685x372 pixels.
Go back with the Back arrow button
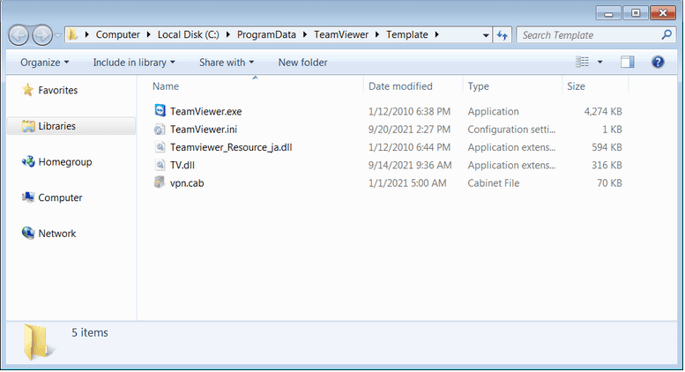coord(19,35)
